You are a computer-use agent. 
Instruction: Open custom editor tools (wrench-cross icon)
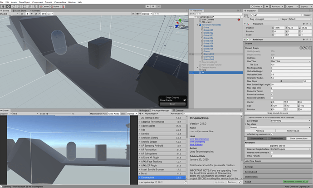coord(35,6)
